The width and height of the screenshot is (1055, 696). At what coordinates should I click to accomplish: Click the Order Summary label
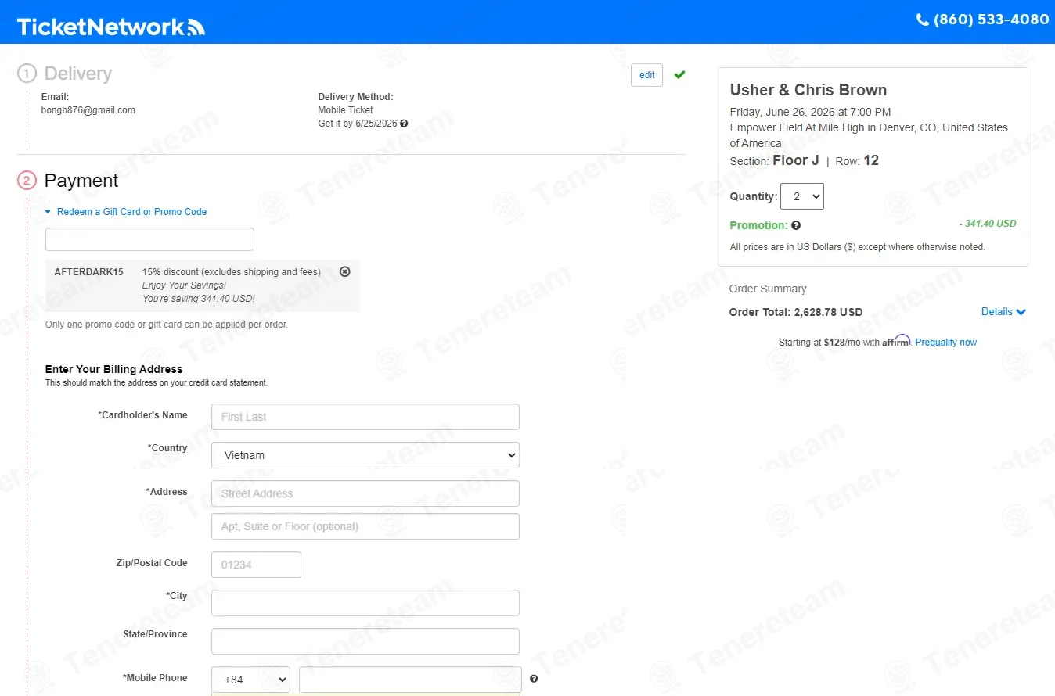pos(768,289)
